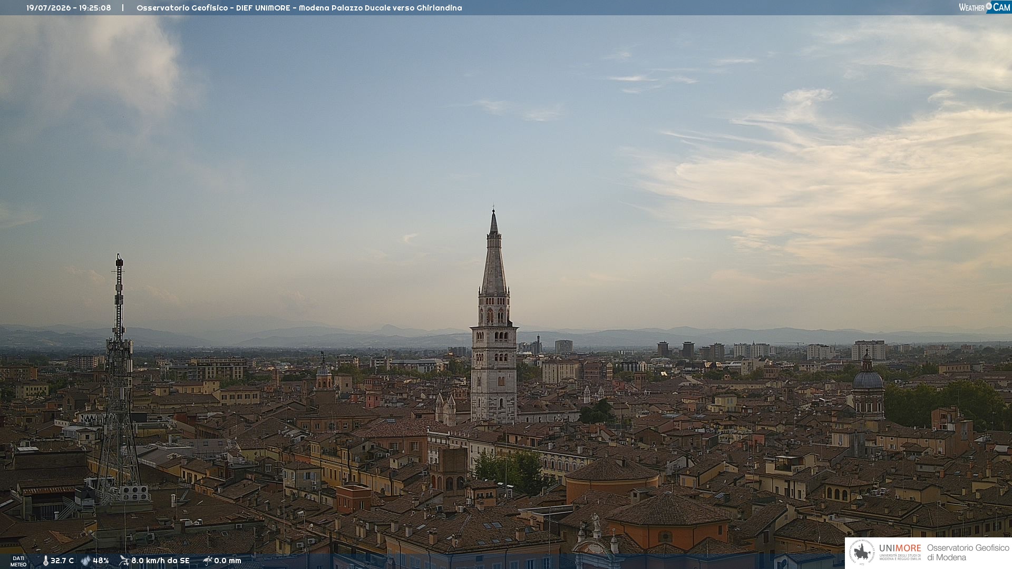This screenshot has width=1012, height=569.
Task: Click the UNIMORE university seal logo
Action: tap(862, 553)
